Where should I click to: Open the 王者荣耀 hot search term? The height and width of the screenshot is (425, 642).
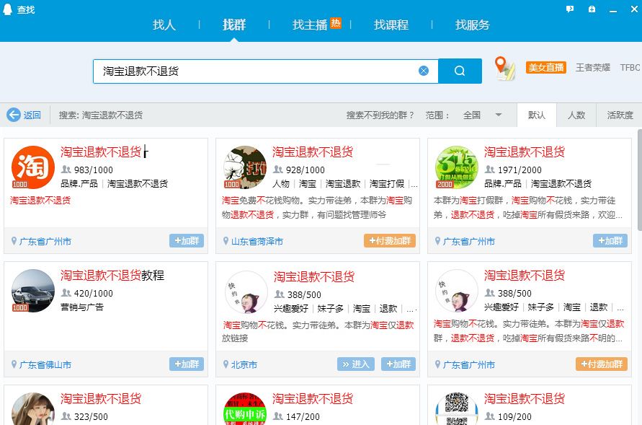tap(593, 67)
